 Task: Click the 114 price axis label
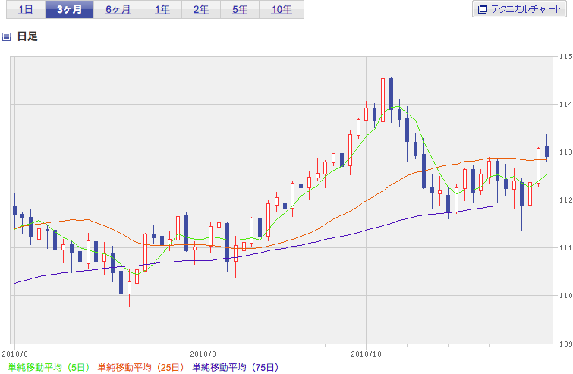click(x=565, y=105)
